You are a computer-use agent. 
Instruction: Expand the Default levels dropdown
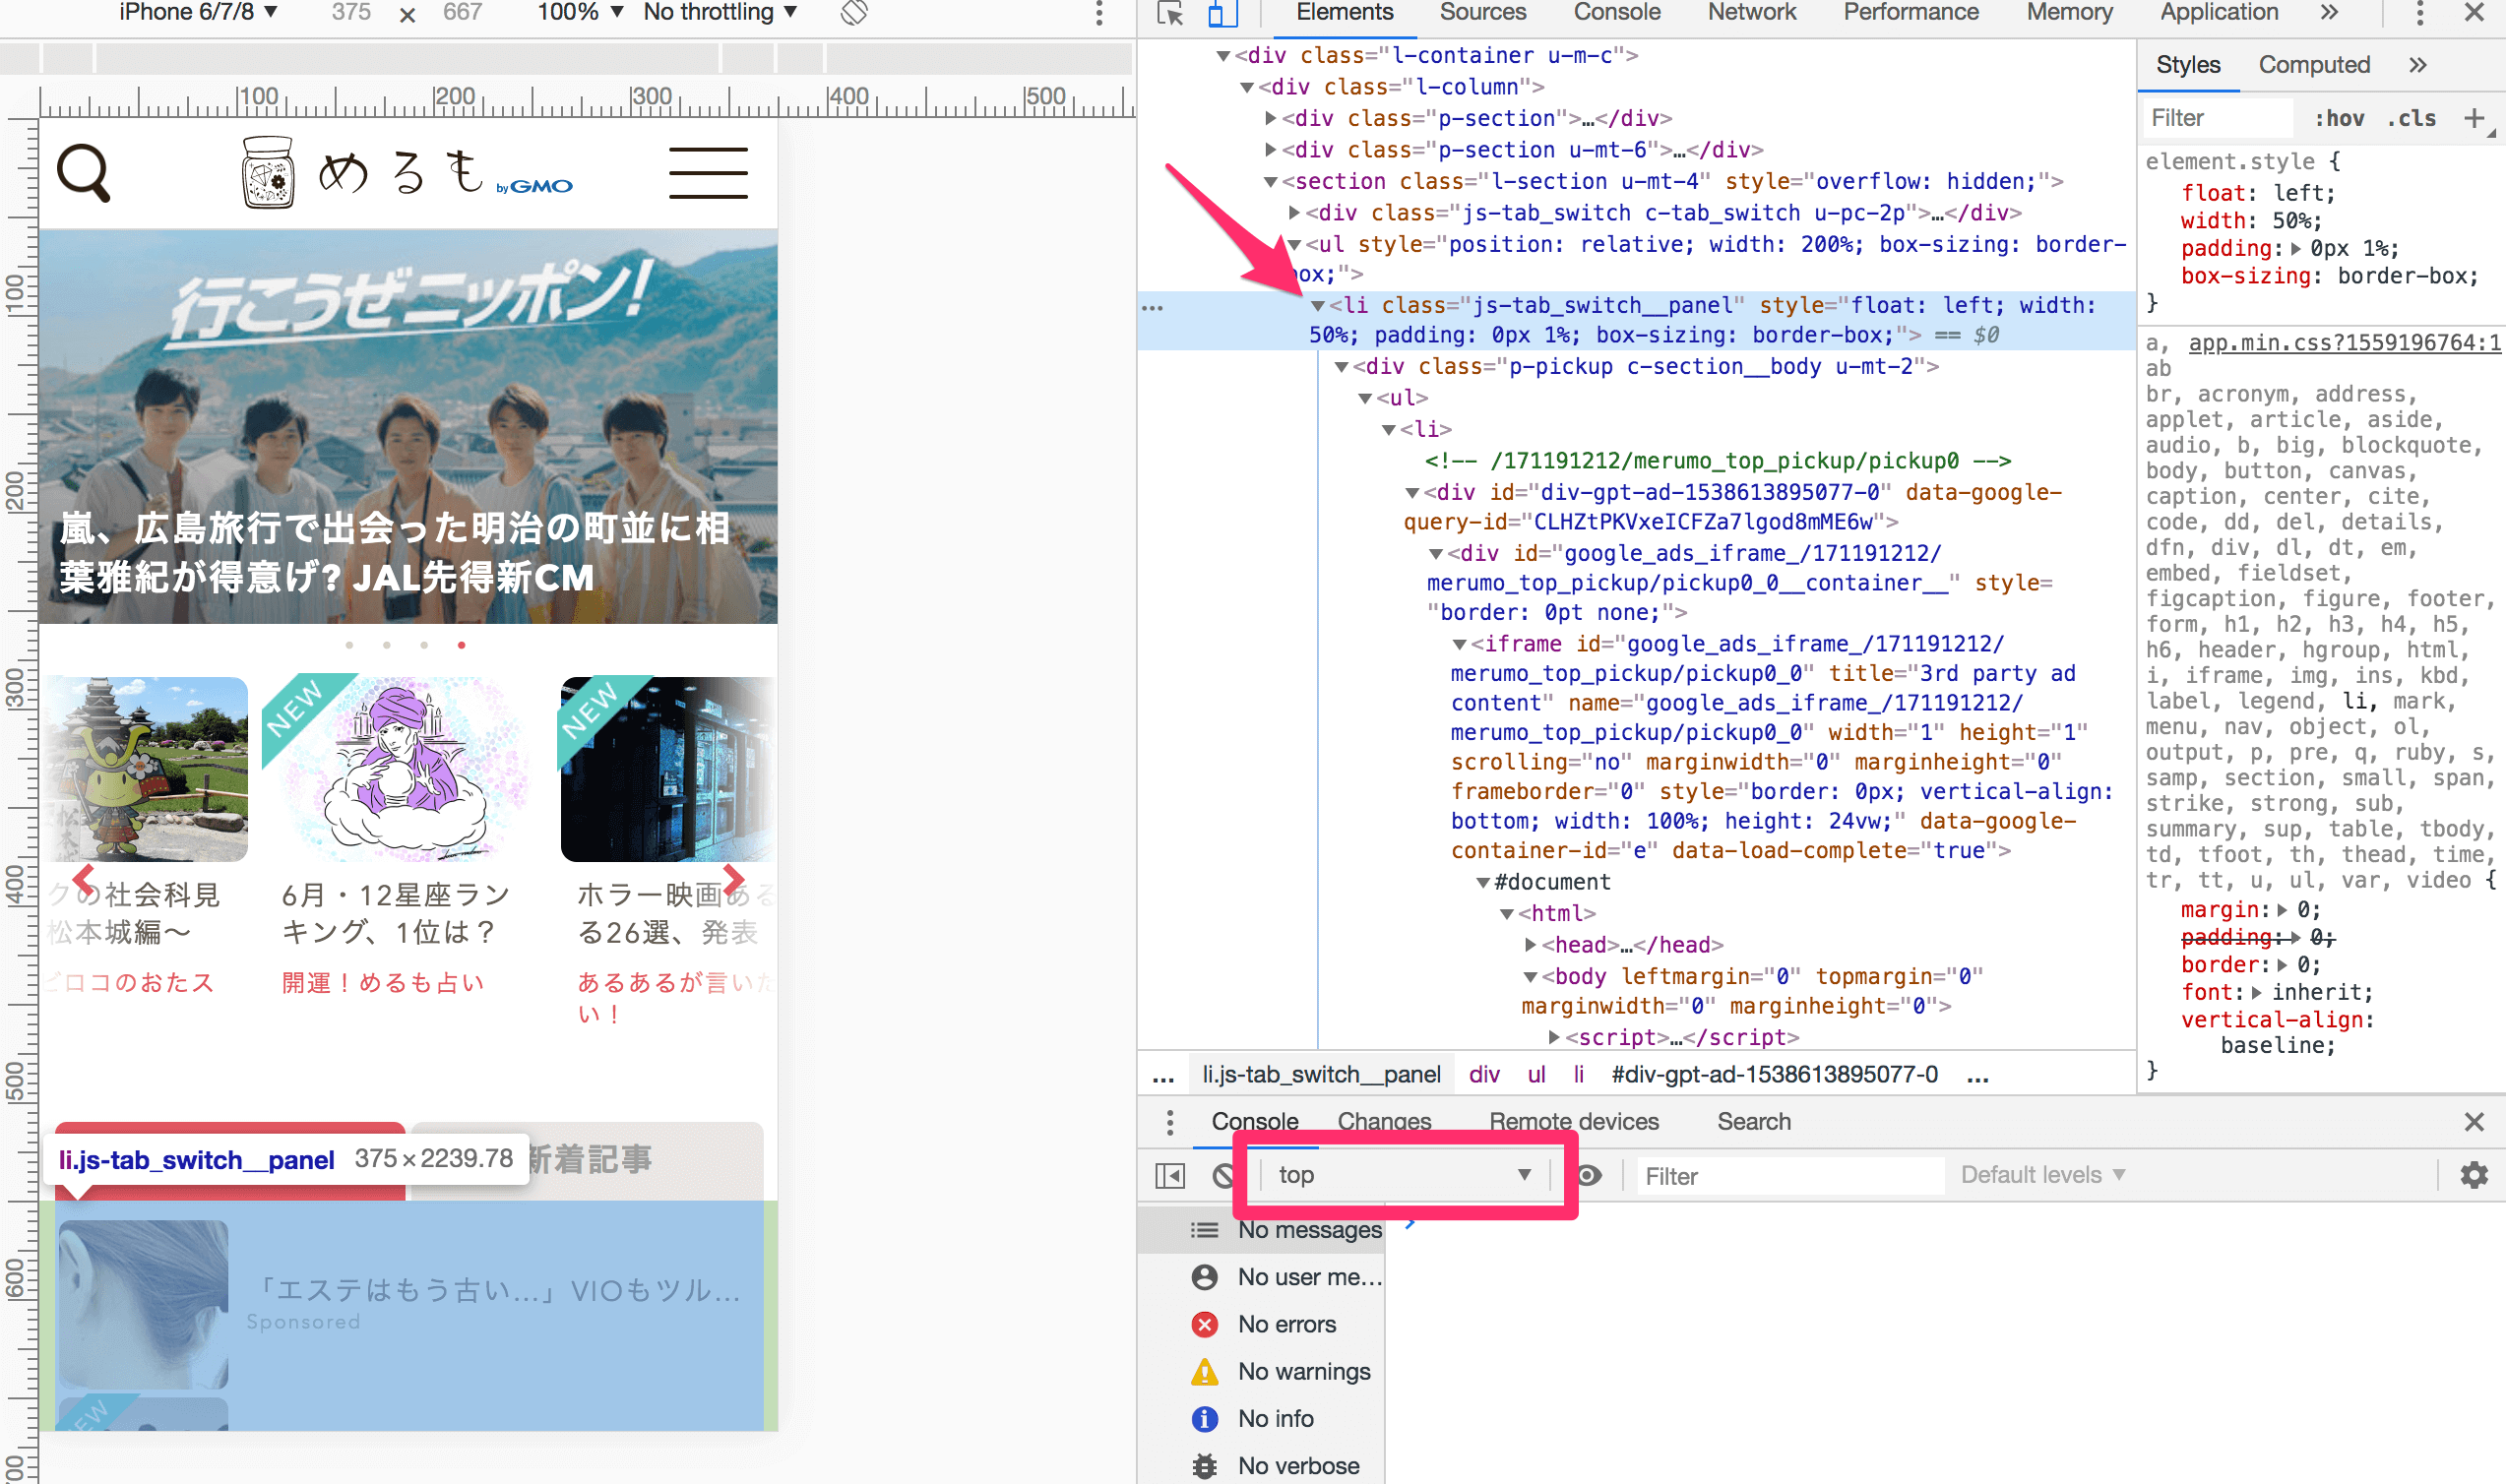click(2041, 1175)
